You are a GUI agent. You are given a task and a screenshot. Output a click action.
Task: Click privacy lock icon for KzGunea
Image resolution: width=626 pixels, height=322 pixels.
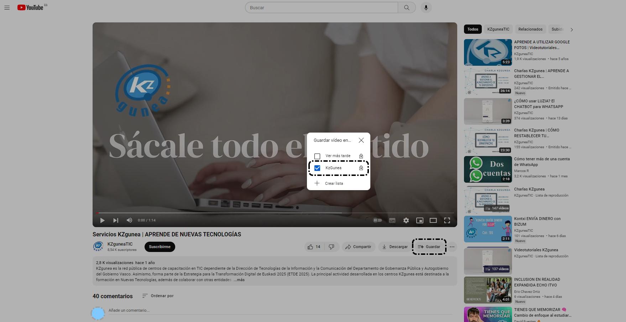(x=361, y=168)
